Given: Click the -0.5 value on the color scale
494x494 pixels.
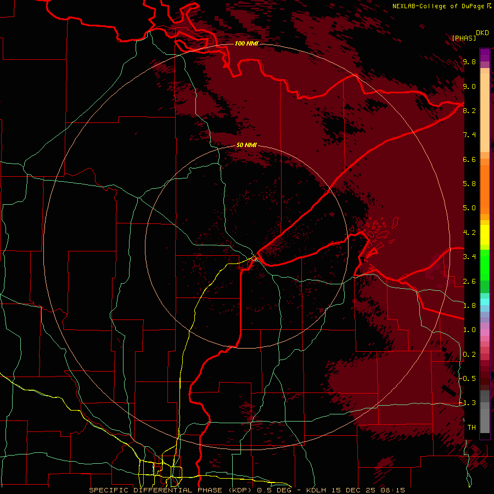Looking at the screenshot, I should [467, 379].
